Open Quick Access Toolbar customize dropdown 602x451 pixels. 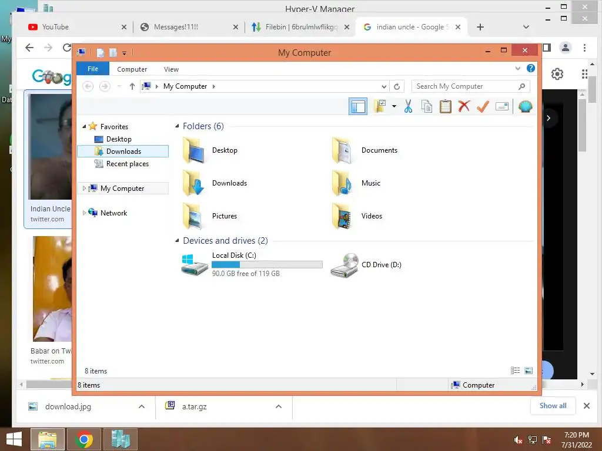point(125,53)
